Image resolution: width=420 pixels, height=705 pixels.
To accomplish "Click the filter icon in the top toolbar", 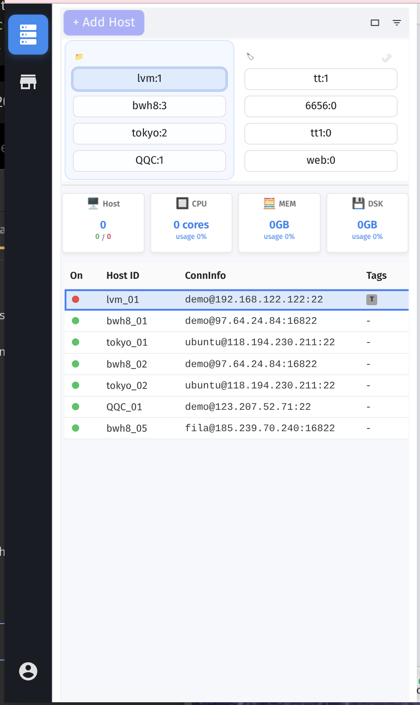I will [396, 22].
